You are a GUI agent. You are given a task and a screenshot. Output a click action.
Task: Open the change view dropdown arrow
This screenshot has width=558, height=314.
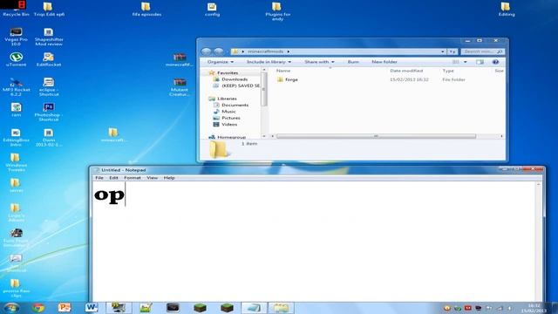coord(465,62)
